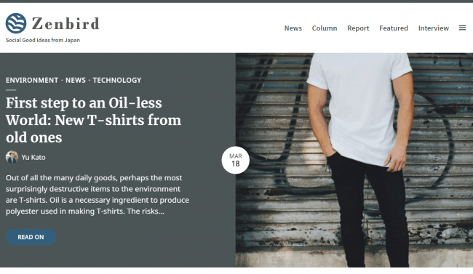Open the hamburger menu icon

coord(462,28)
